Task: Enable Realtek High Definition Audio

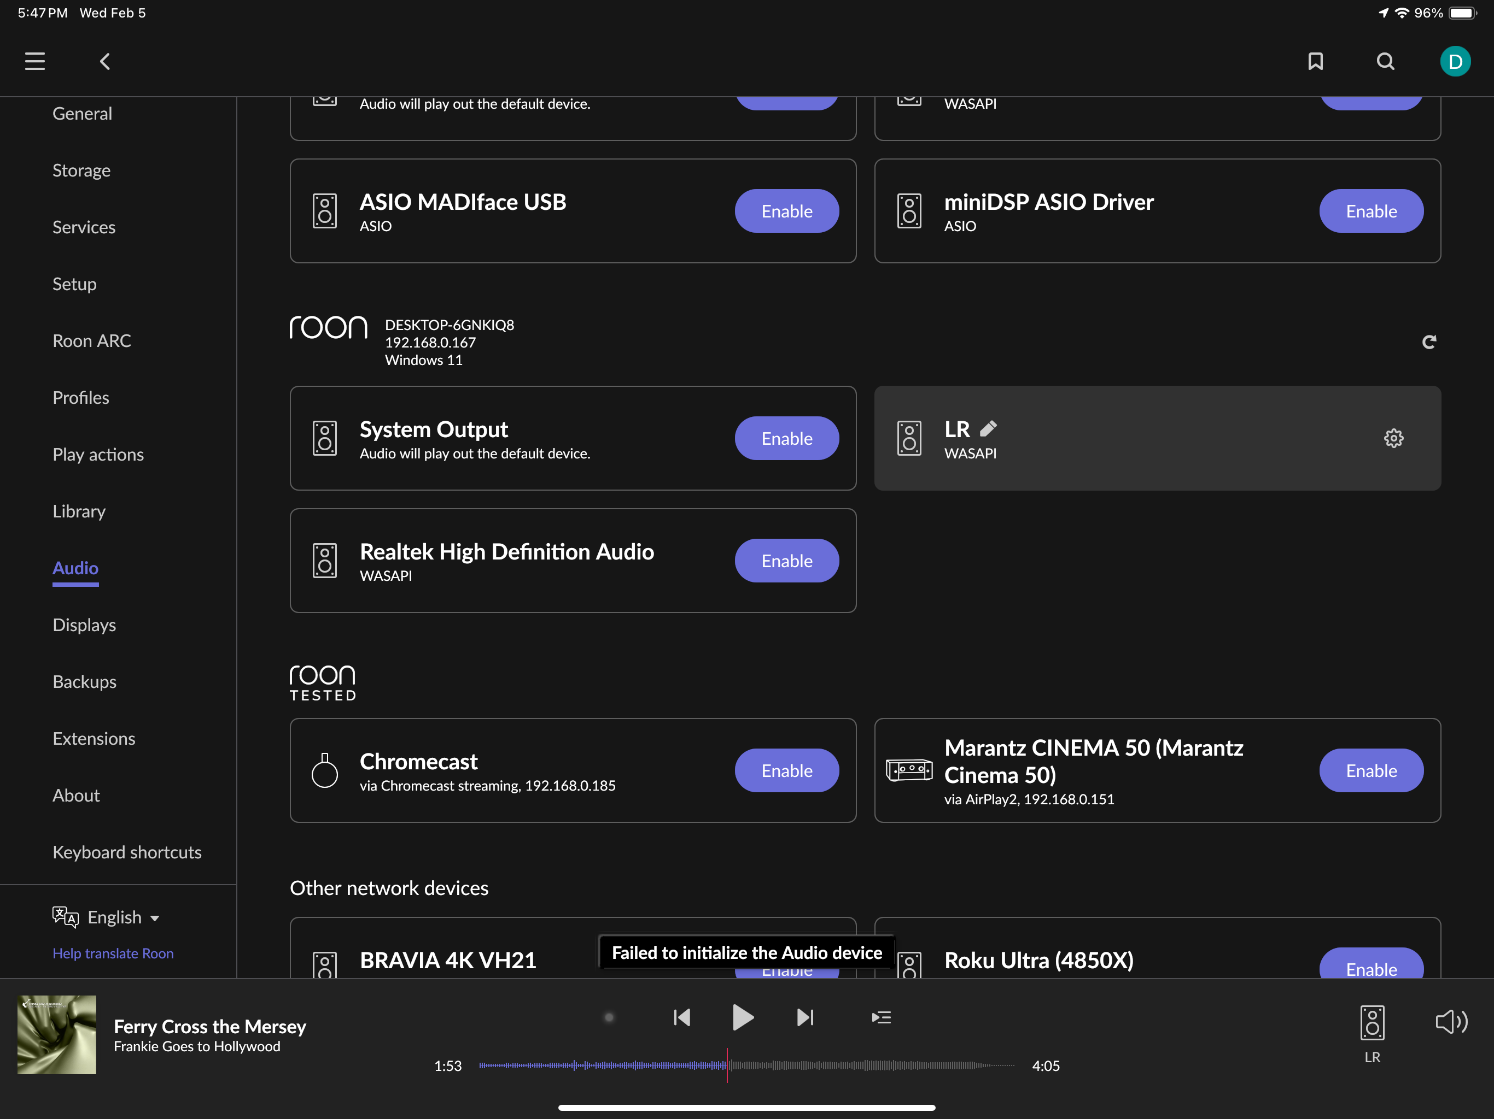Action: tap(786, 561)
